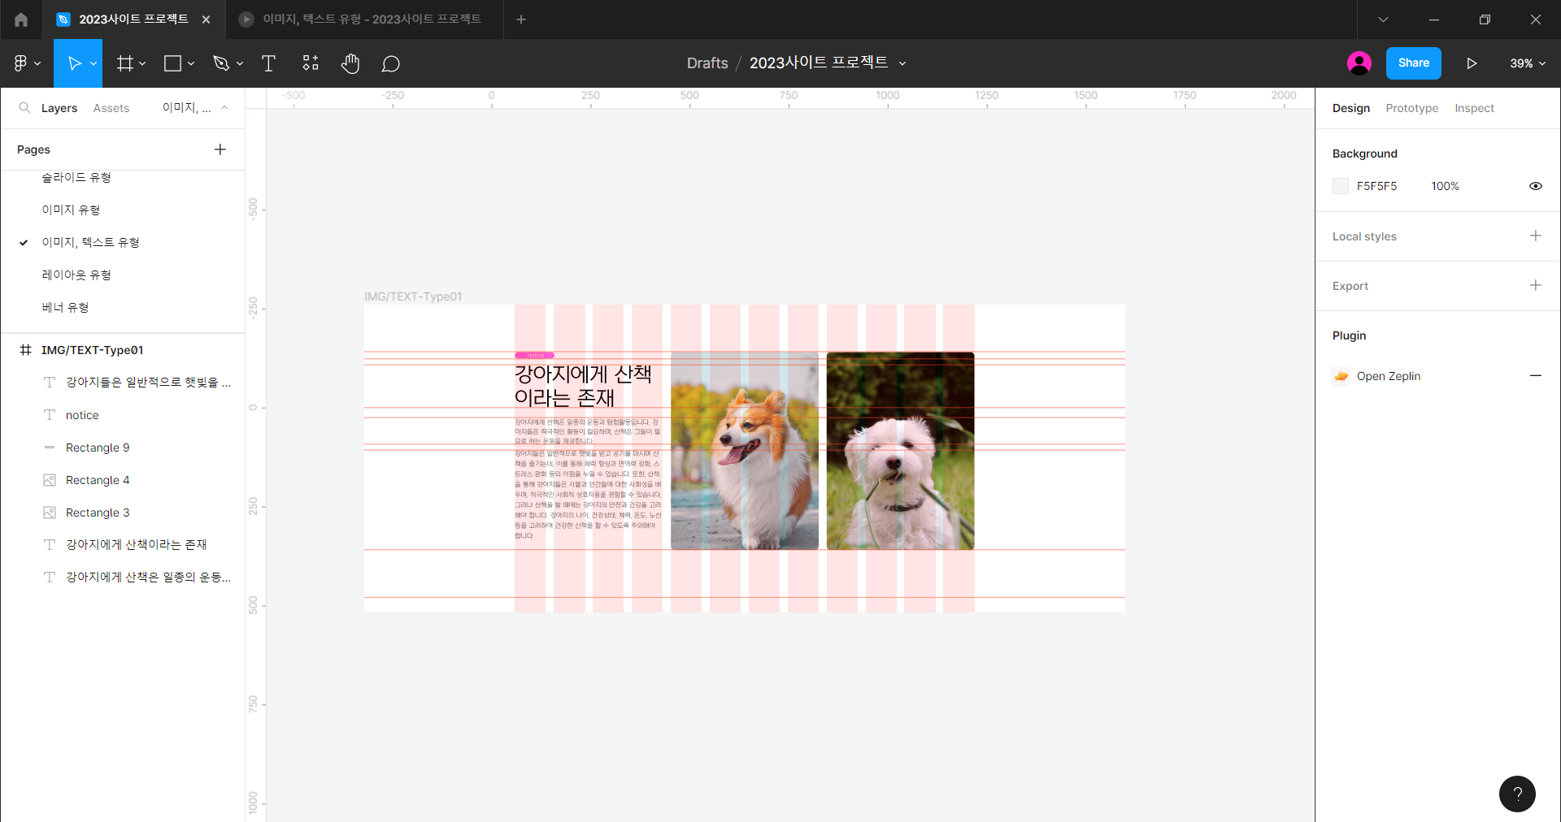Select the Text tool
The image size is (1561, 822).
click(268, 63)
